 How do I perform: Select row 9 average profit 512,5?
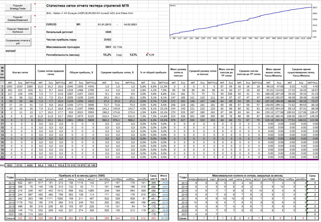pos(130,116)
